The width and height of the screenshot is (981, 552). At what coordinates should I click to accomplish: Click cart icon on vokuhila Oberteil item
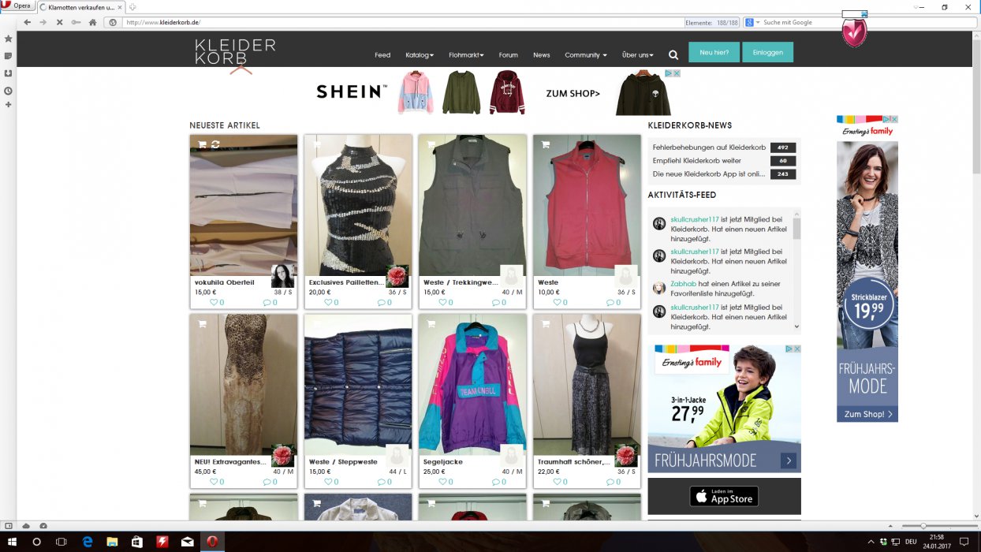coord(202,144)
